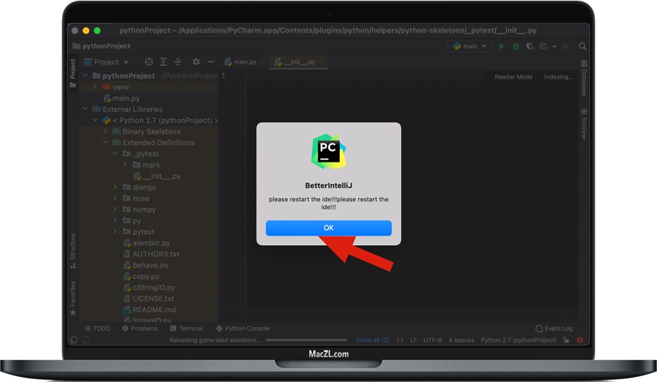Open the SciView tool window side tab
This screenshot has width=657, height=382.
[x=584, y=124]
